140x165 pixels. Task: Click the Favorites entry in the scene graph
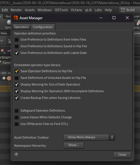pos(6,63)
